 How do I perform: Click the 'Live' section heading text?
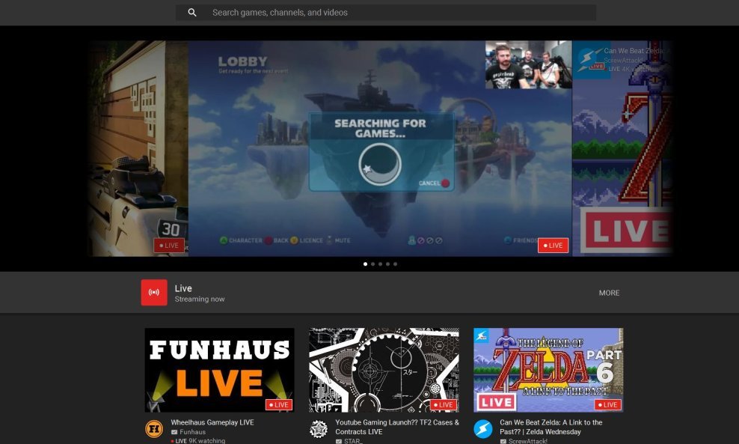click(x=183, y=288)
